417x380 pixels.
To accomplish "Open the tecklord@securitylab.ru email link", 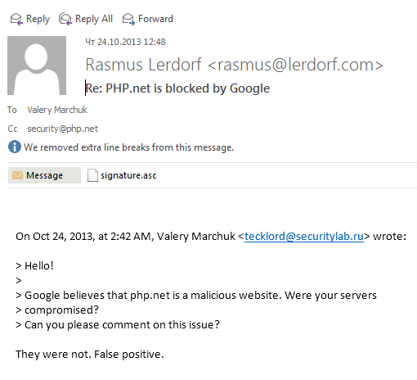I will point(304,236).
